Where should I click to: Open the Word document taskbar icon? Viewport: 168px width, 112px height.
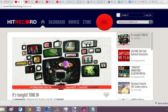[x=38, y=109]
